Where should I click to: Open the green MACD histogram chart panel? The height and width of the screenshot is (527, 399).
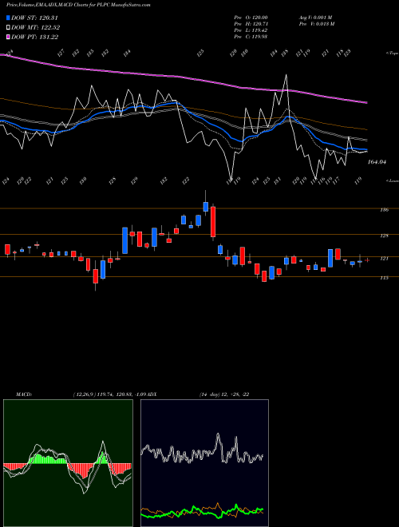click(68, 463)
